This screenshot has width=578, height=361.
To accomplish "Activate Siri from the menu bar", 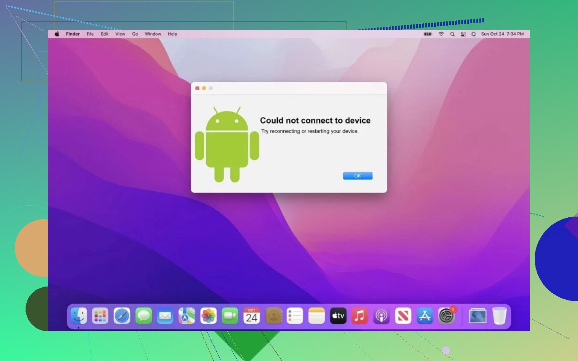I will pyautogui.click(x=473, y=34).
